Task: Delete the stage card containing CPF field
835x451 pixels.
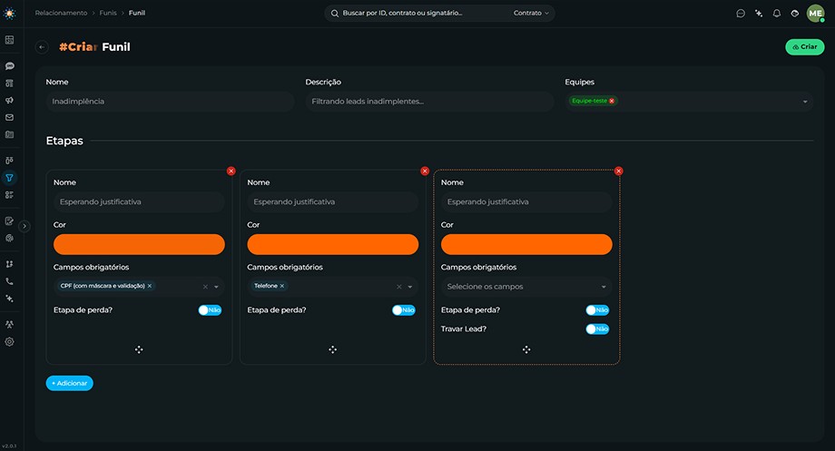Action: [x=231, y=171]
